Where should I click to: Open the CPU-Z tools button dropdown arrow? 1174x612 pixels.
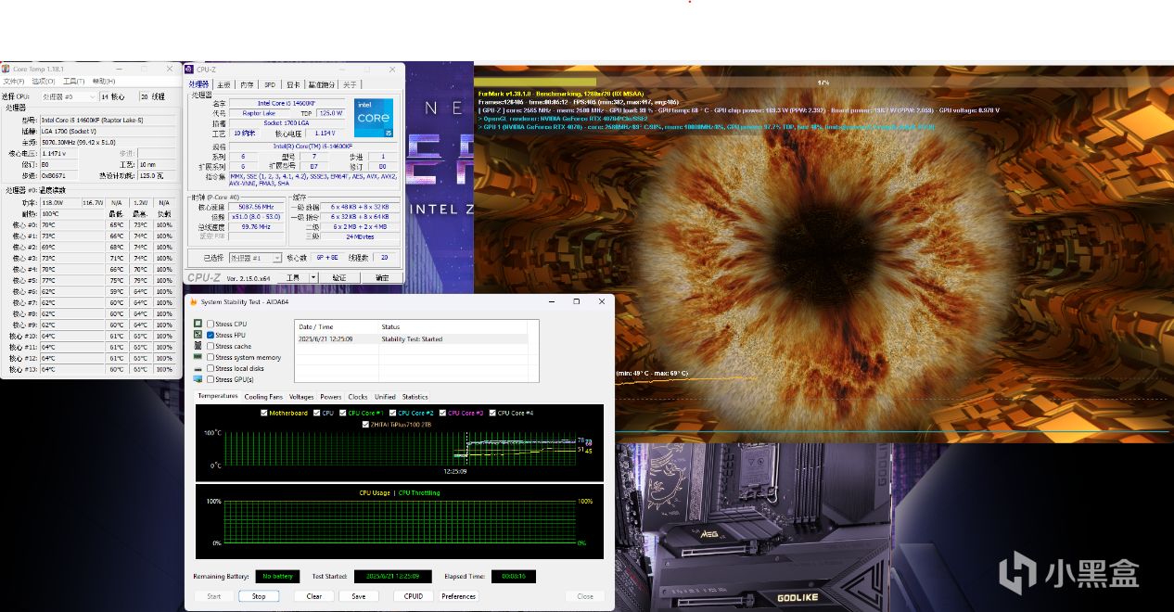click(x=313, y=277)
